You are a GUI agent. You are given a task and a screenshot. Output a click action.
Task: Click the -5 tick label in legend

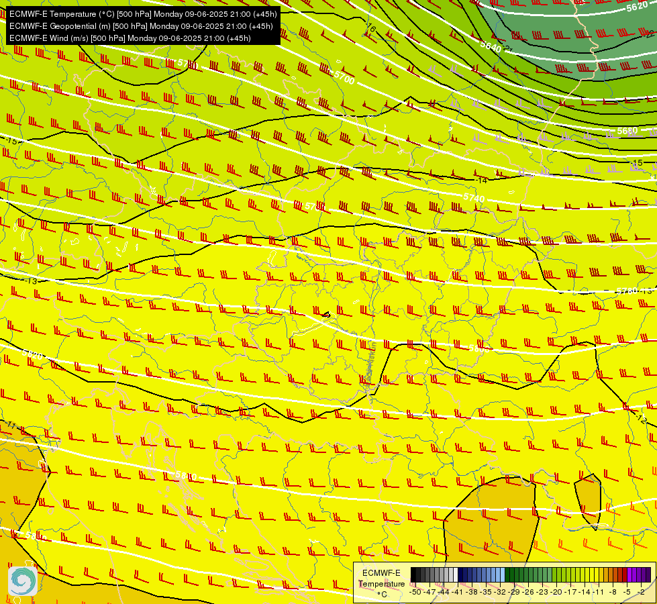(x=627, y=592)
